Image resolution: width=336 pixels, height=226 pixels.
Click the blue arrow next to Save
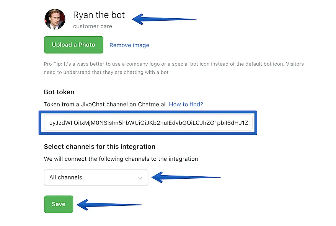coord(109,205)
